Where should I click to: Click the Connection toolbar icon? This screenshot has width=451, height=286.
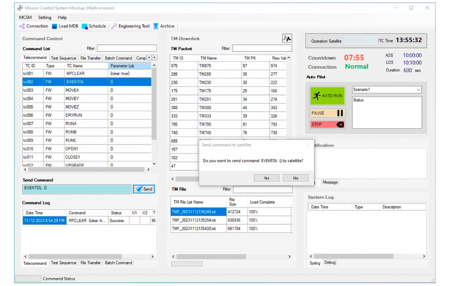point(23,26)
